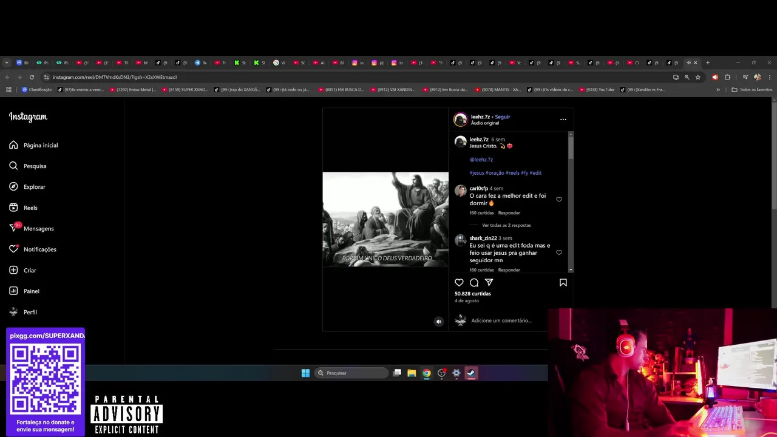Reload the page
This screenshot has width=777, height=437.
tap(32, 77)
